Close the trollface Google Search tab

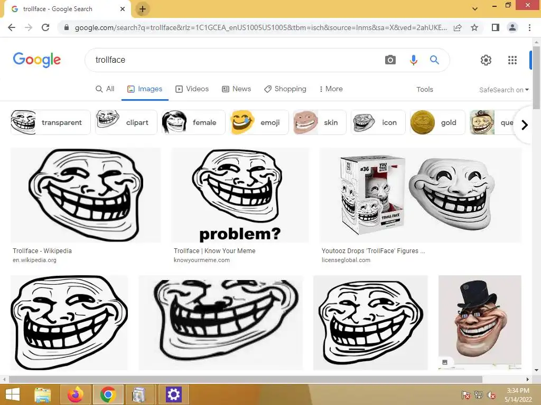coord(123,9)
